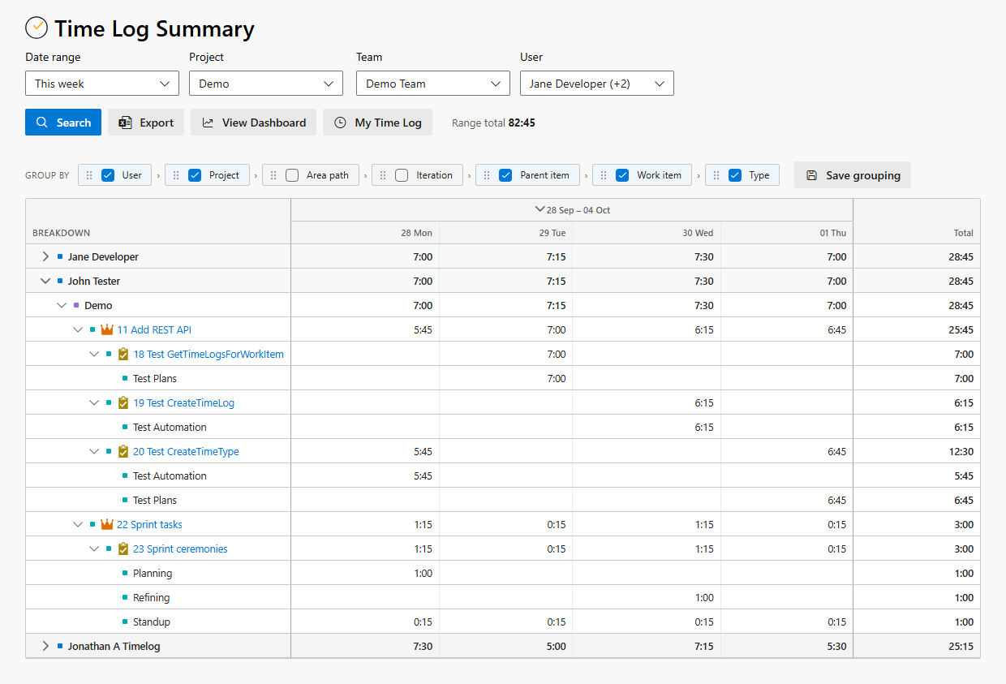The width and height of the screenshot is (1006, 684).
Task: Open the User dropdown showing Jane Developer (+2)
Action: tap(597, 84)
